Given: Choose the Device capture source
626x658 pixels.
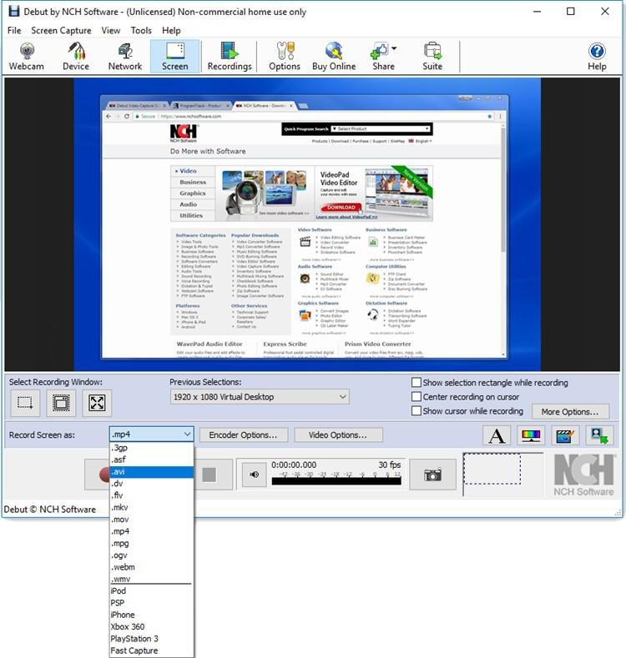Looking at the screenshot, I should (x=76, y=57).
